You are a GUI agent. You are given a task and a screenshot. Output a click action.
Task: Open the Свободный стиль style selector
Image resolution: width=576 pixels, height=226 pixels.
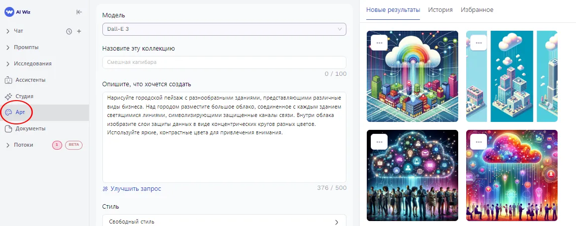[224, 221]
